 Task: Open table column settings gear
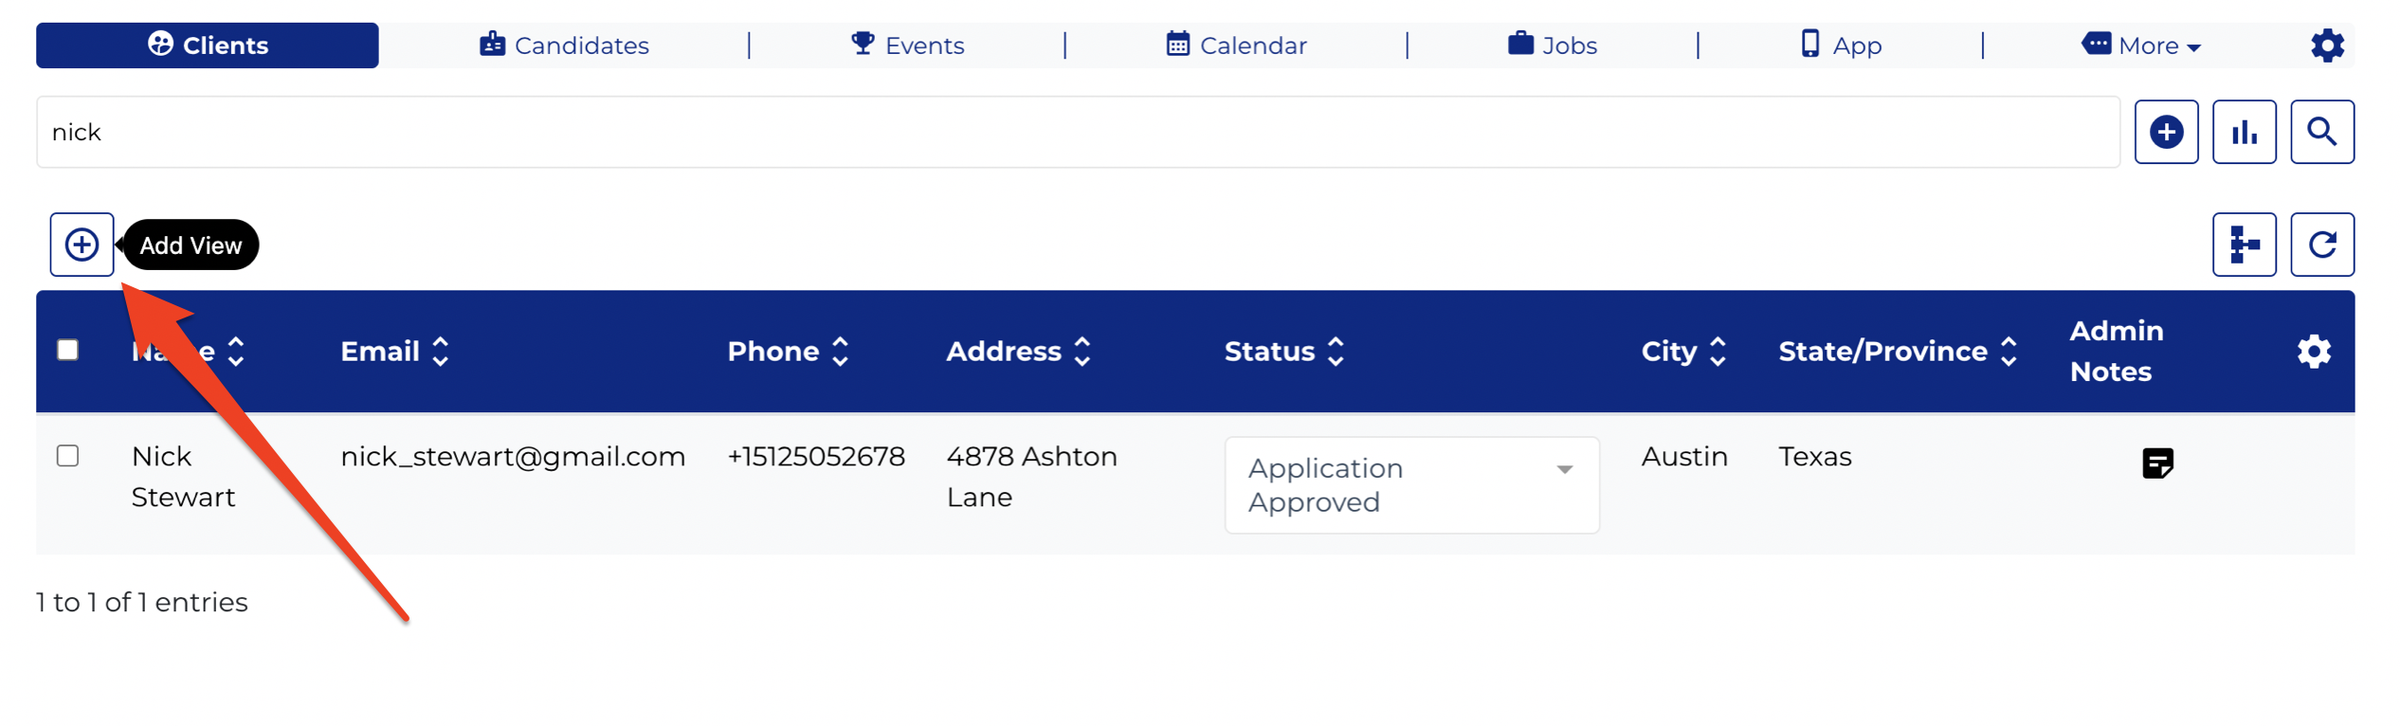coord(2314,352)
